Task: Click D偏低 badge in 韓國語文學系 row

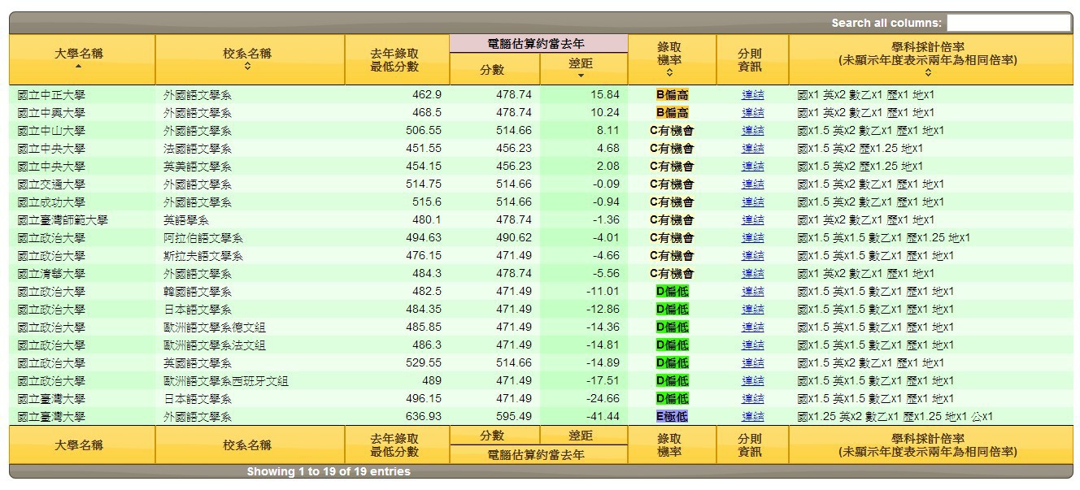Action: point(672,291)
